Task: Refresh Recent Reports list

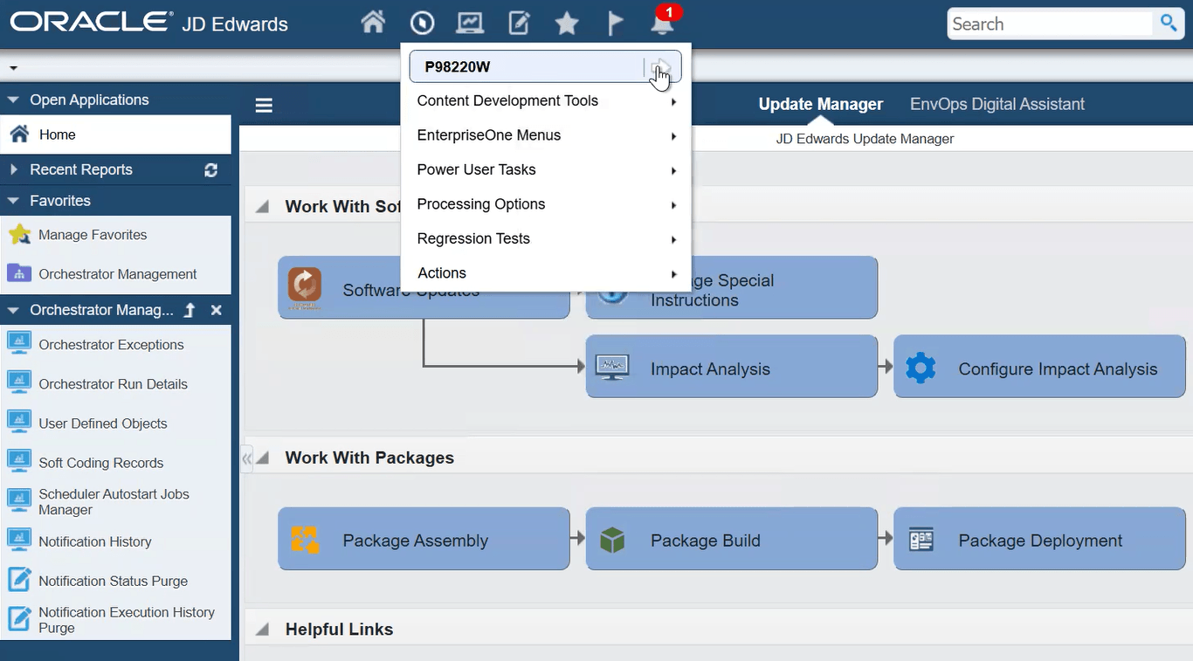Action: (210, 170)
